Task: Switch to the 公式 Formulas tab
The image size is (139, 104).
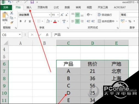Action: point(56,7)
